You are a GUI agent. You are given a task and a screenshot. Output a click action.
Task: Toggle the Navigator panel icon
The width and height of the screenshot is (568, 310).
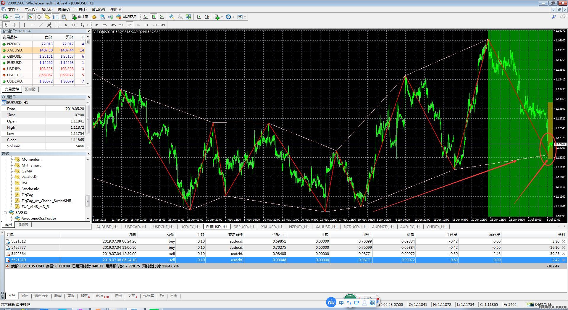tap(47, 17)
